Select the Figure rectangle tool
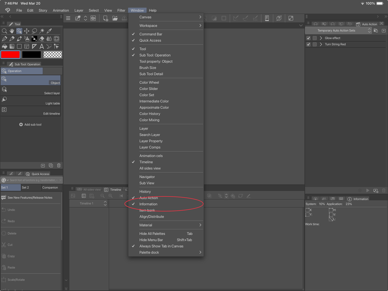388x291 pixels. click(x=19, y=46)
